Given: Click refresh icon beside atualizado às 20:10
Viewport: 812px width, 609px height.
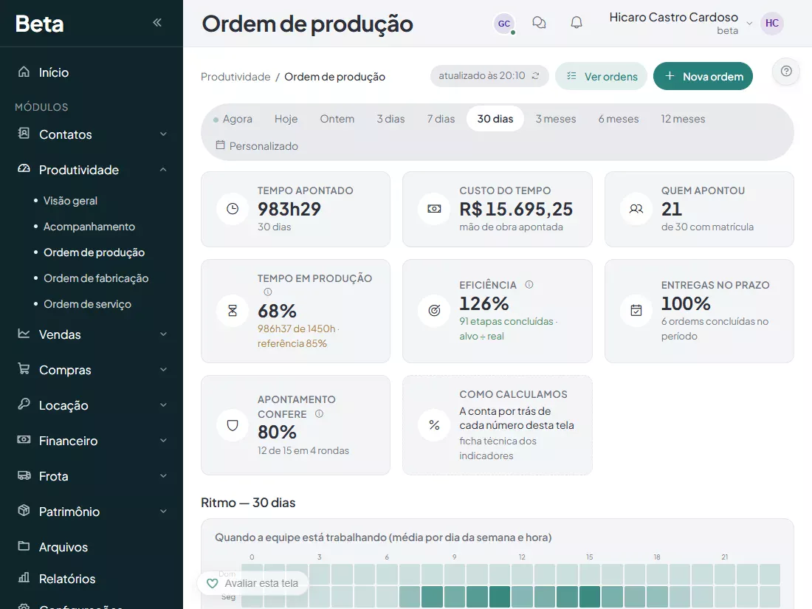Looking at the screenshot, I should coord(535,75).
